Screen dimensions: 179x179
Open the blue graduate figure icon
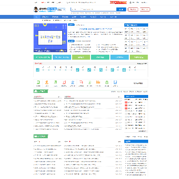(x=73, y=82)
